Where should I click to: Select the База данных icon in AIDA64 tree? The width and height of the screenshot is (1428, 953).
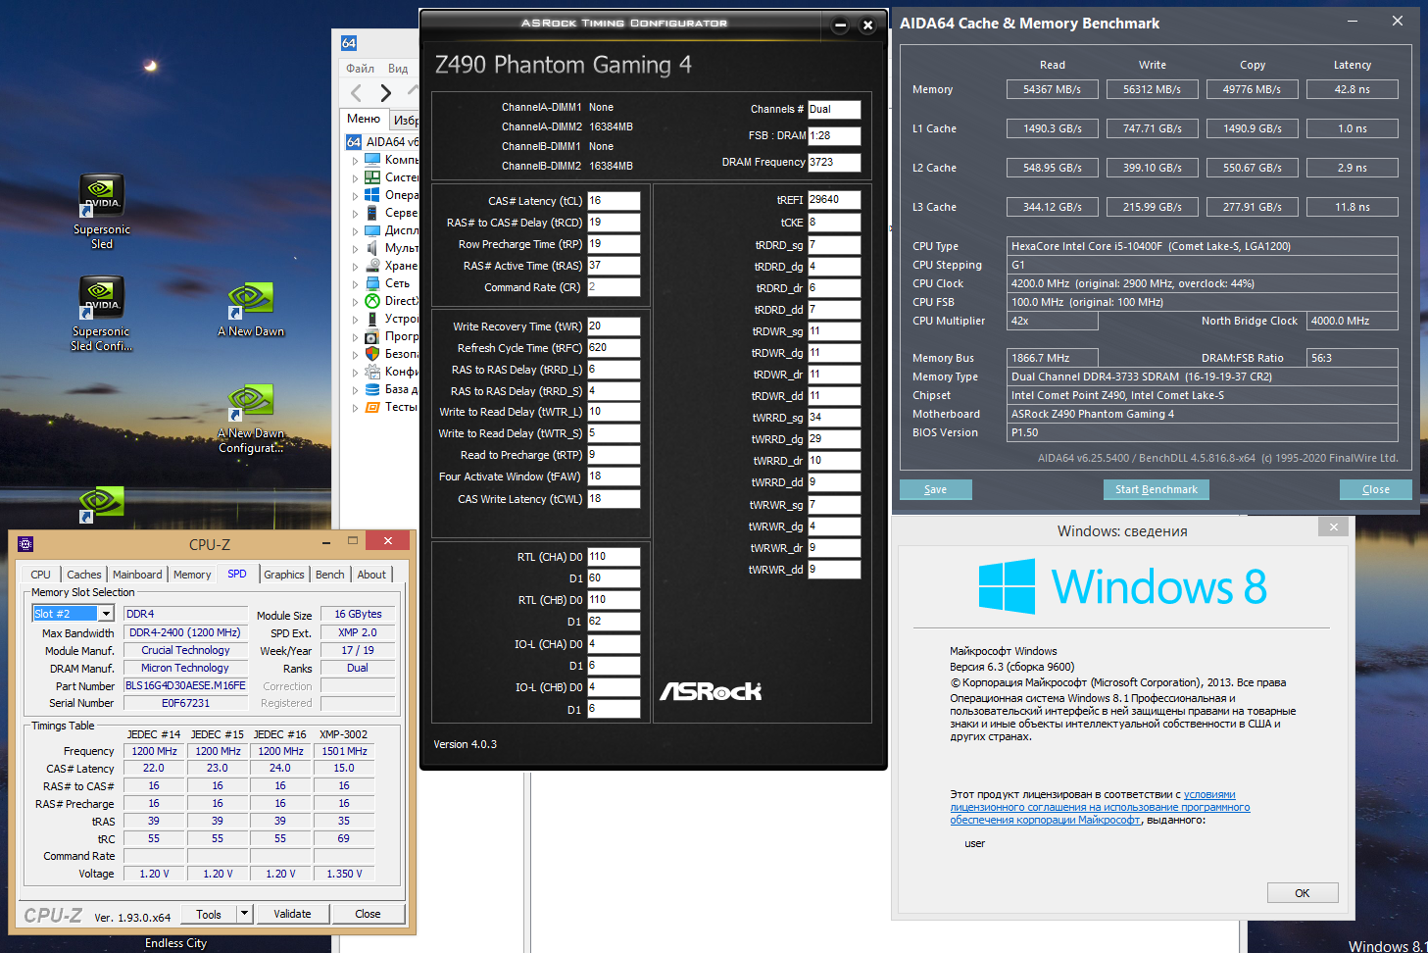click(x=372, y=388)
